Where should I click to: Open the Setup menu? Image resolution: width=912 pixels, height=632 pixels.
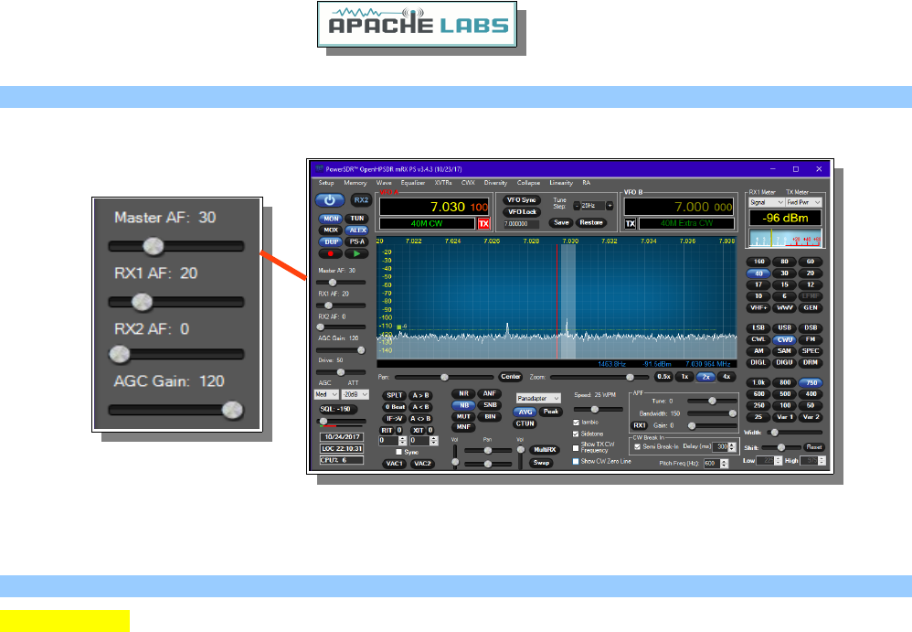pos(326,183)
